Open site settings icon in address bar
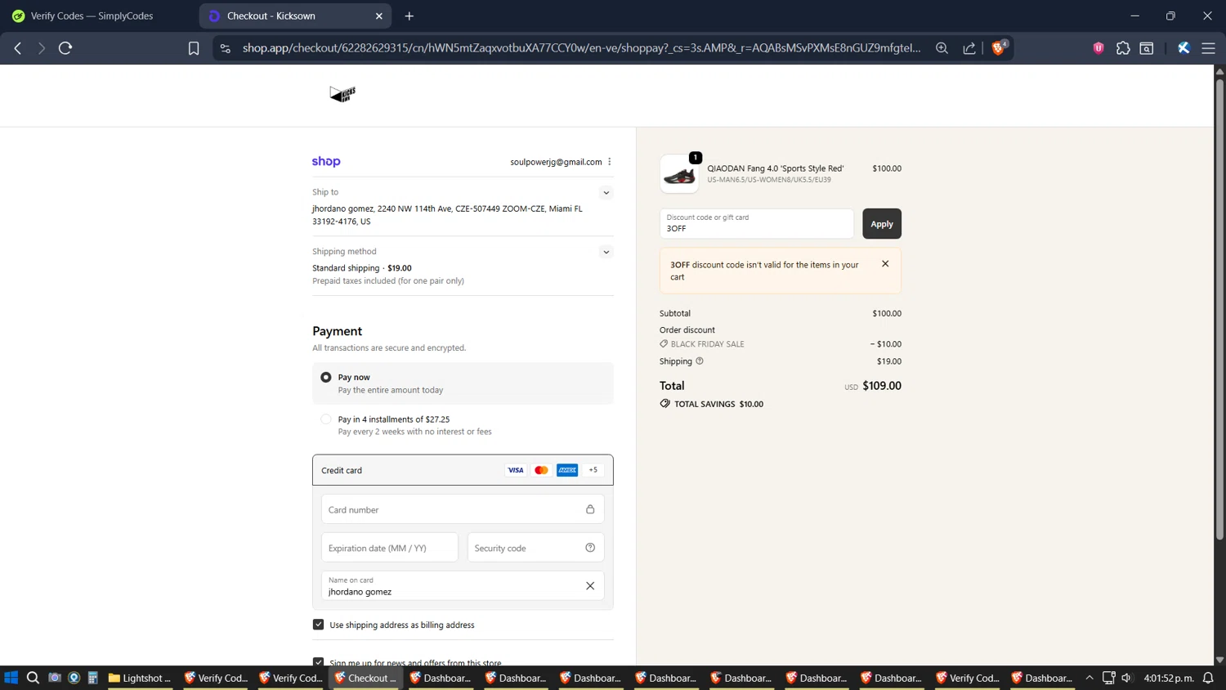This screenshot has height=690, width=1226. 226,48
